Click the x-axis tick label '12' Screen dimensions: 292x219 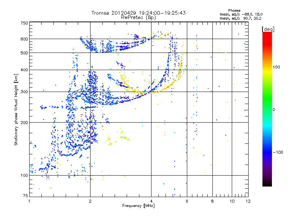[x=248, y=201]
